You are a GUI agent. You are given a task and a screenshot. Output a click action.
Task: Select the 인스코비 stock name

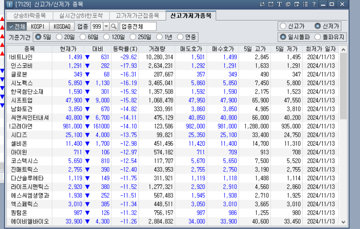[21, 66]
